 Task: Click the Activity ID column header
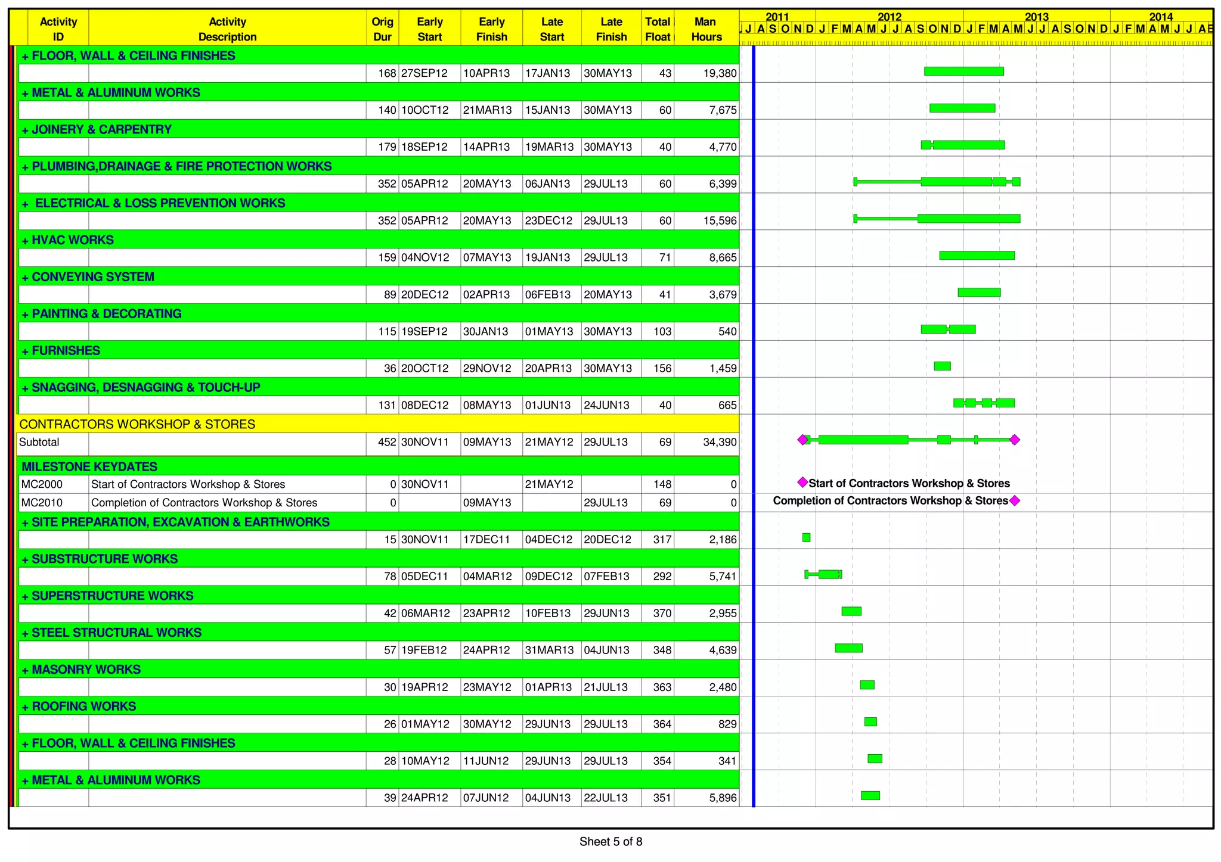(58, 29)
